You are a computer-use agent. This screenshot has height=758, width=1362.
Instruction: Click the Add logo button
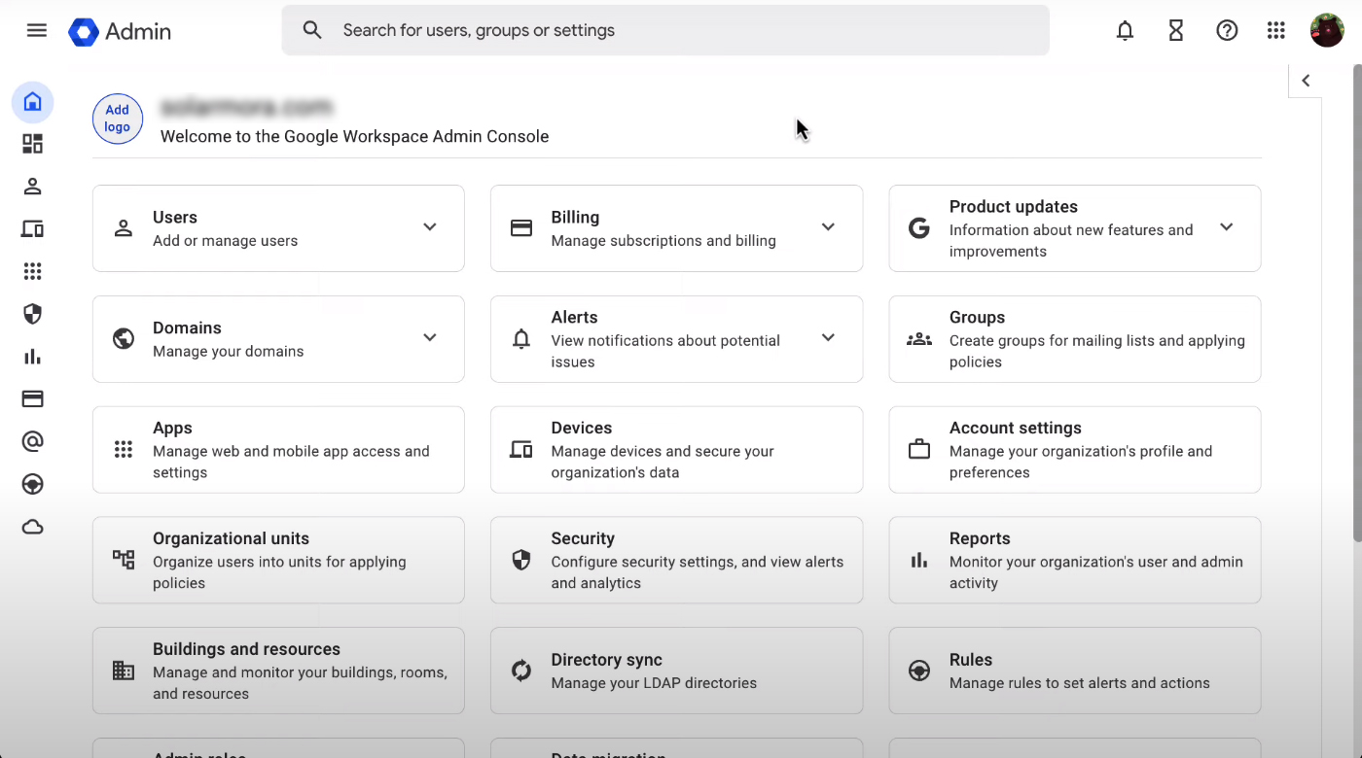[118, 119]
